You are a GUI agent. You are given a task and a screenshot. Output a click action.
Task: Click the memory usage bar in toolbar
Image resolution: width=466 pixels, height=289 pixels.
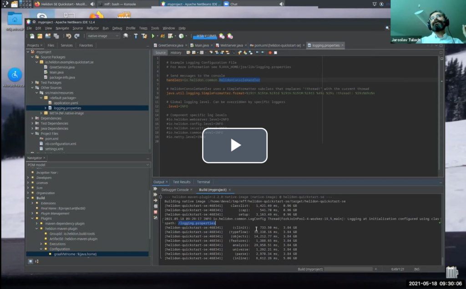(x=205, y=36)
